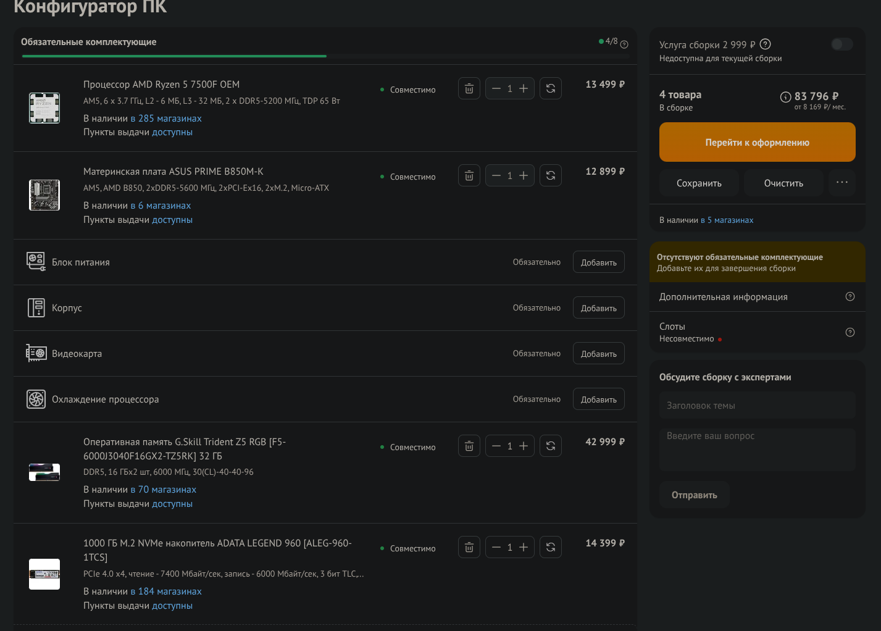Click help icon next to 4/8 progress

tap(624, 44)
